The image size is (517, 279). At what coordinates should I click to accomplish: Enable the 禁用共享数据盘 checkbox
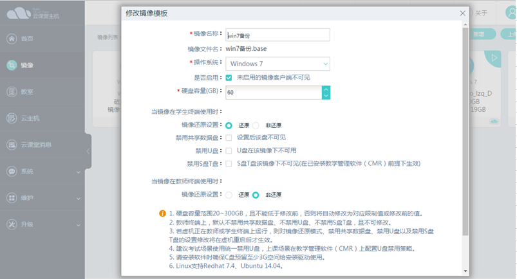tap(229, 138)
